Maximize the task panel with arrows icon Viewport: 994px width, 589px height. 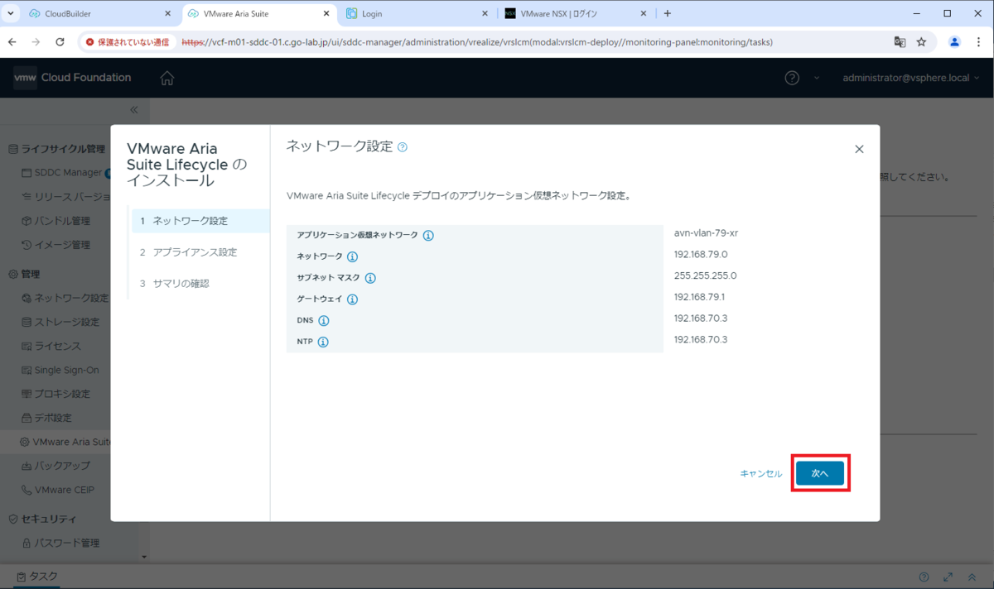click(x=948, y=577)
